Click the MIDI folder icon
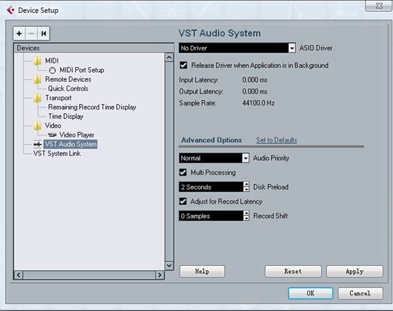This screenshot has width=393, height=311. click(x=37, y=61)
